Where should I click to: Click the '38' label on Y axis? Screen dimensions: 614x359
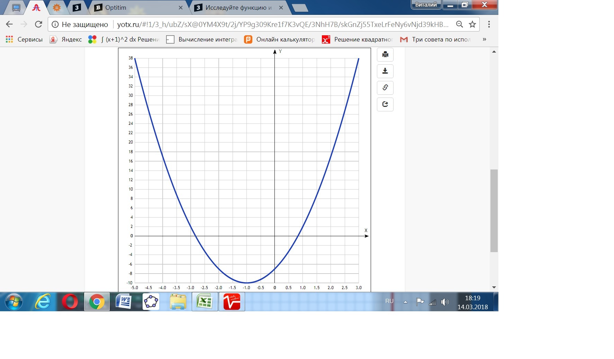pos(131,58)
